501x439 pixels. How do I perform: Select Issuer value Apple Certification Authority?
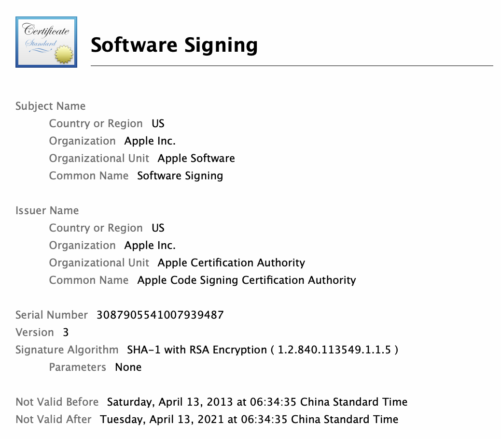pos(231,263)
